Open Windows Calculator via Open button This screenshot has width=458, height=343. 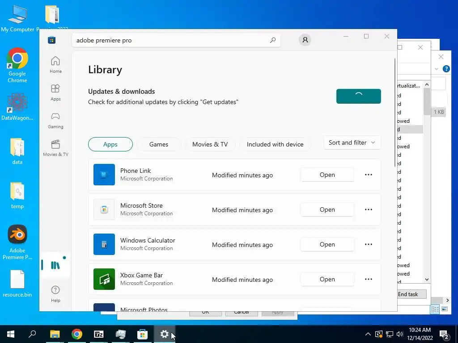(x=327, y=244)
